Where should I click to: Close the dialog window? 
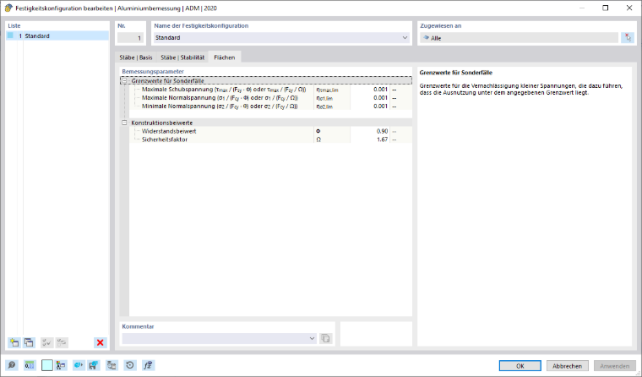tap(628, 8)
